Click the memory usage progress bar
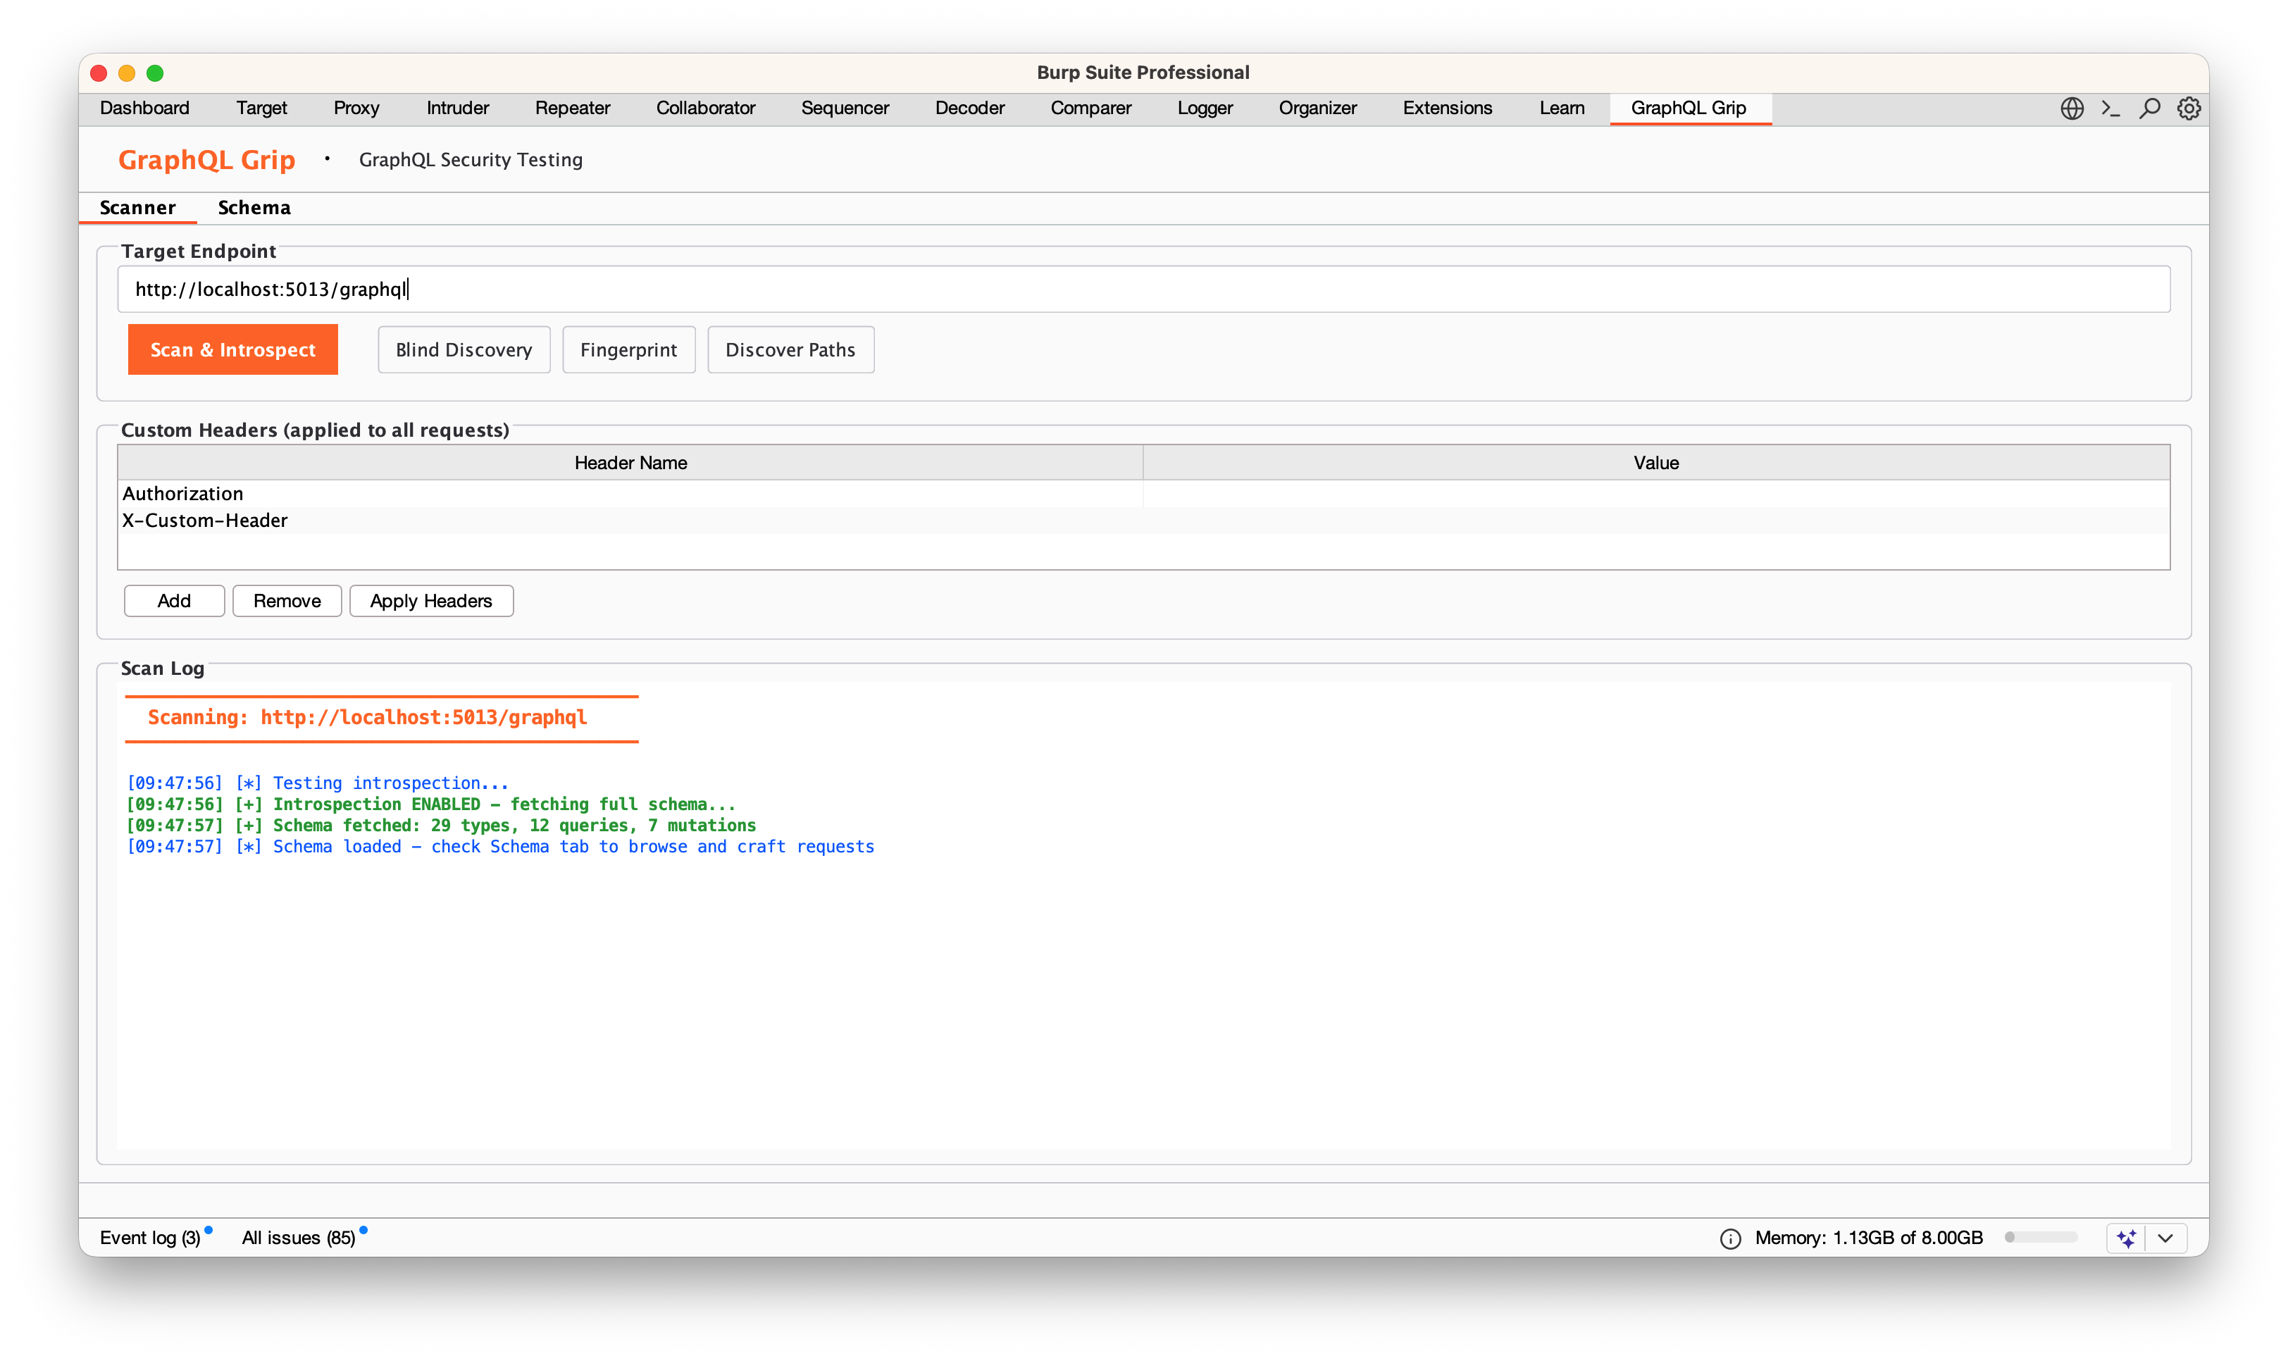 2041,1237
